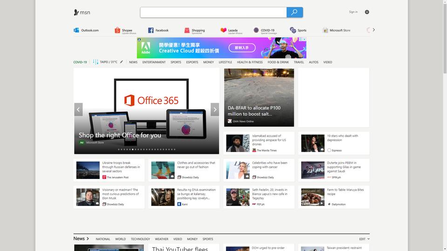This screenshot has width=447, height=251.
Task: Open the Farm to Table Maruya Bites recipe
Action: tap(334, 197)
